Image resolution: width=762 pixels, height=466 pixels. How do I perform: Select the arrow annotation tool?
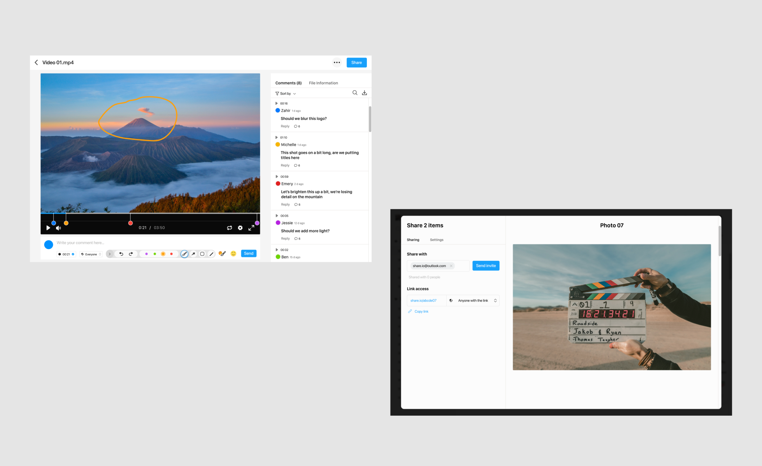coord(194,254)
